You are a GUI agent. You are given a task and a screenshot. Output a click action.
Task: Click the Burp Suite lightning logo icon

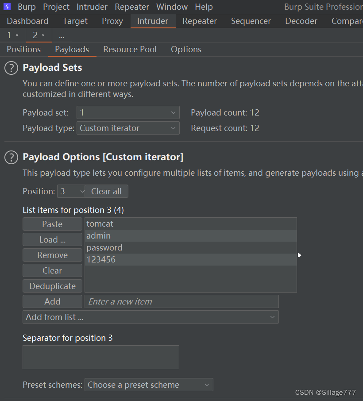coord(7,7)
